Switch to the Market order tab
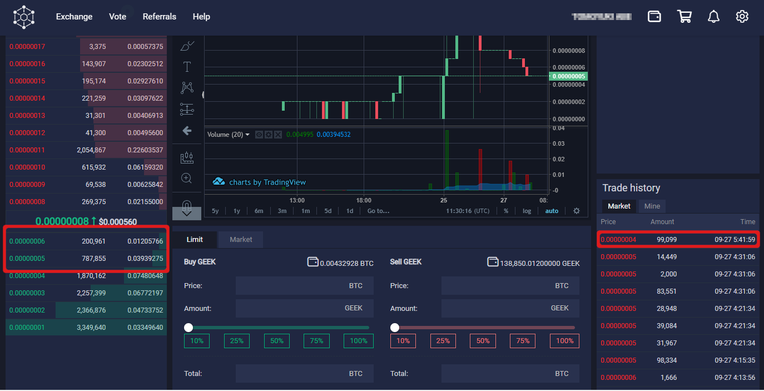Screen dimensions: 764x391 (x=241, y=239)
